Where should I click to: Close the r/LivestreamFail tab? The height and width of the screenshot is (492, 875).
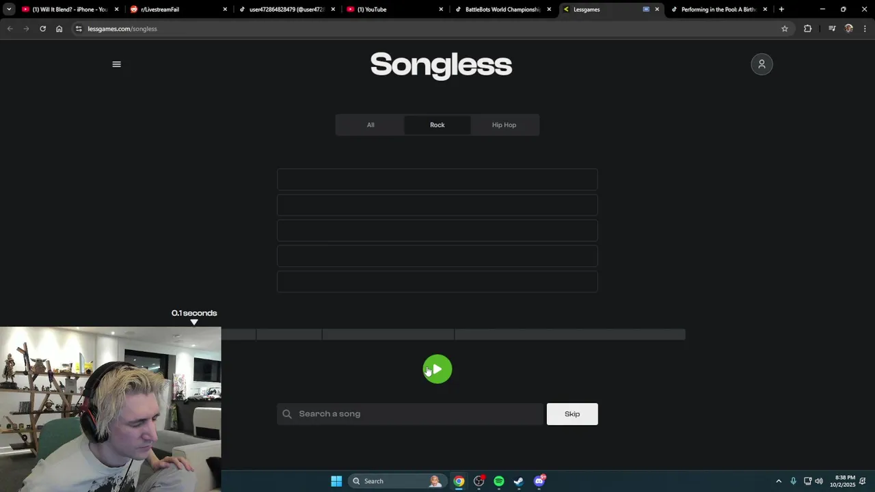click(x=225, y=10)
